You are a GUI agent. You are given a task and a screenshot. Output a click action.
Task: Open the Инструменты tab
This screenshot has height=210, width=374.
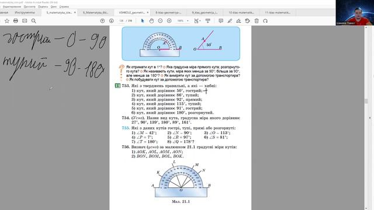coord(25,13)
